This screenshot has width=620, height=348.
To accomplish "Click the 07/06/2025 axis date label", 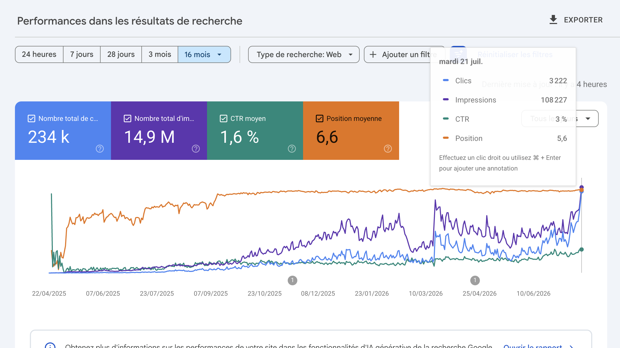I will click(x=103, y=293).
